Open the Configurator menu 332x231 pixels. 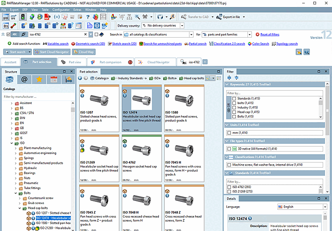tap(61, 9)
